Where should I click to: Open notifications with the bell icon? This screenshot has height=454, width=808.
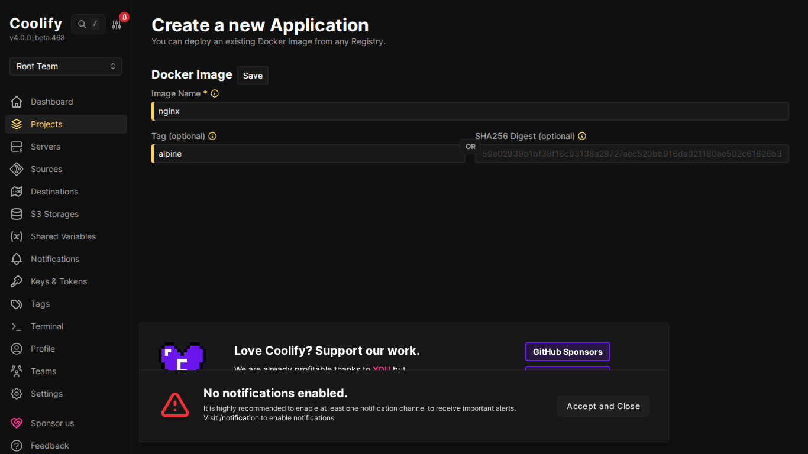click(x=55, y=258)
